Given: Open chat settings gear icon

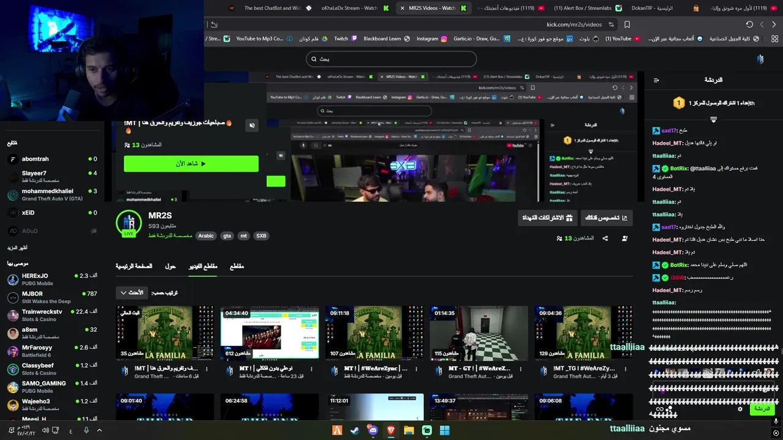Looking at the screenshot, I should (740, 409).
